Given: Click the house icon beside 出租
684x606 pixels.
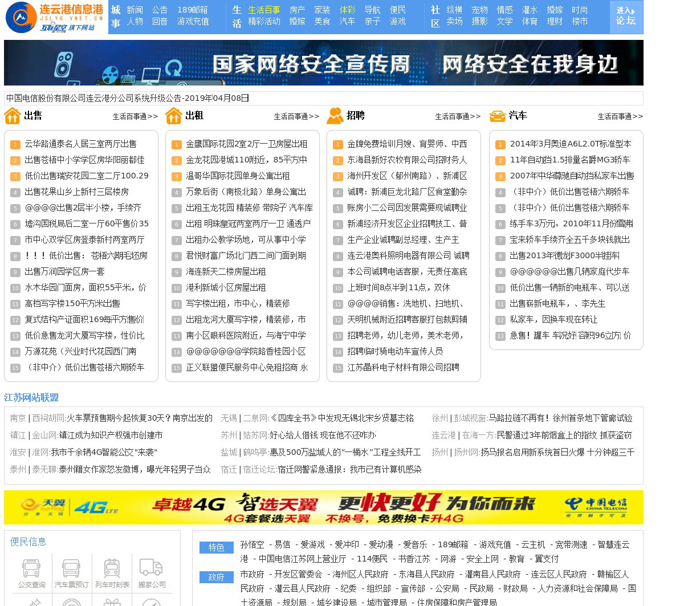Looking at the screenshot, I should tap(173, 116).
